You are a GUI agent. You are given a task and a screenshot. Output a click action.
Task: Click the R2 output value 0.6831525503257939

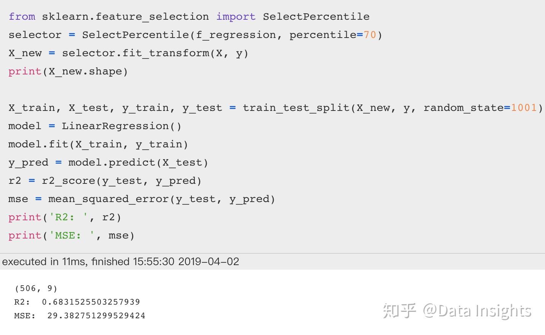pyautogui.click(x=91, y=302)
